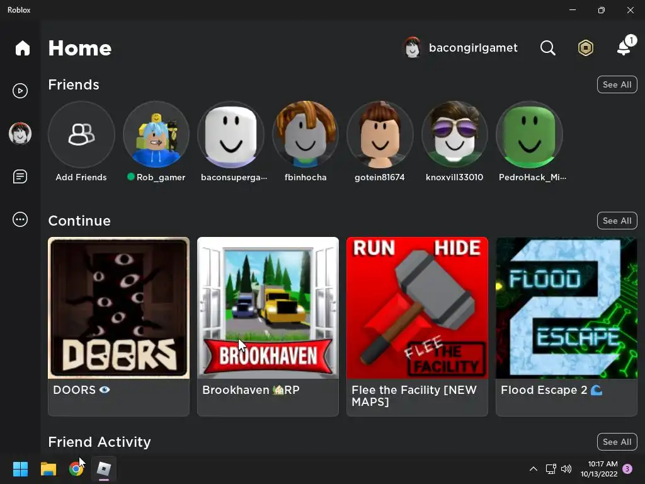Click See All for Friend Activity
645x484 pixels.
(617, 442)
